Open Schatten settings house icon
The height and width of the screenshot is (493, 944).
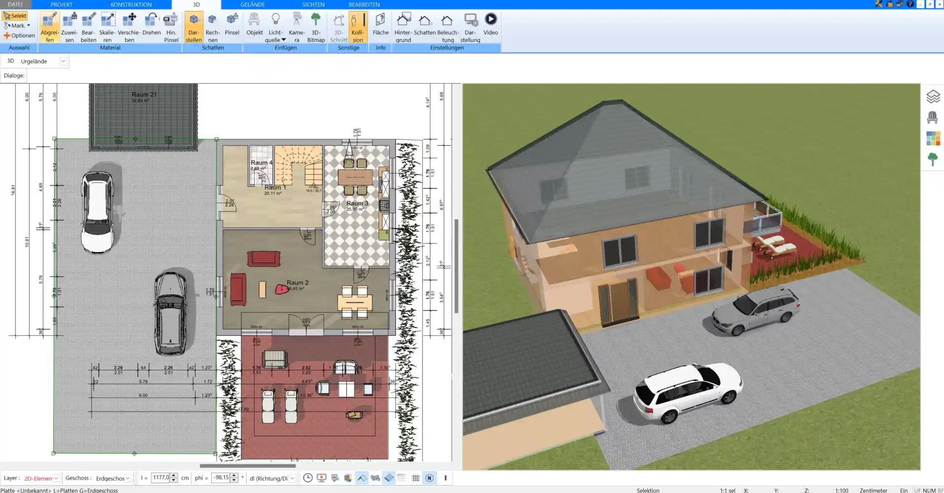(424, 24)
